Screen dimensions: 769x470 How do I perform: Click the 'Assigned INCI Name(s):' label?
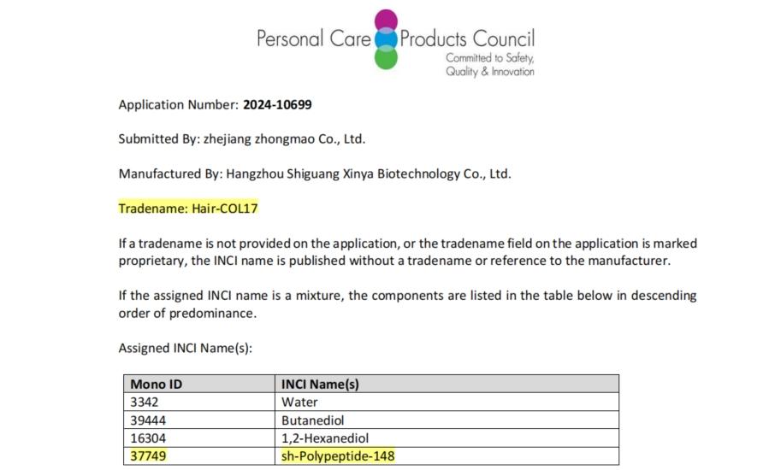tap(186, 348)
